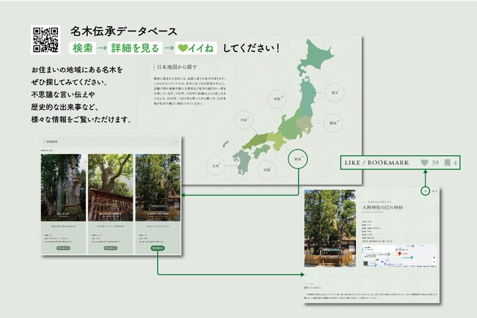Select the 関西 region circle
The height and width of the screenshot is (318, 477).
tap(298, 160)
